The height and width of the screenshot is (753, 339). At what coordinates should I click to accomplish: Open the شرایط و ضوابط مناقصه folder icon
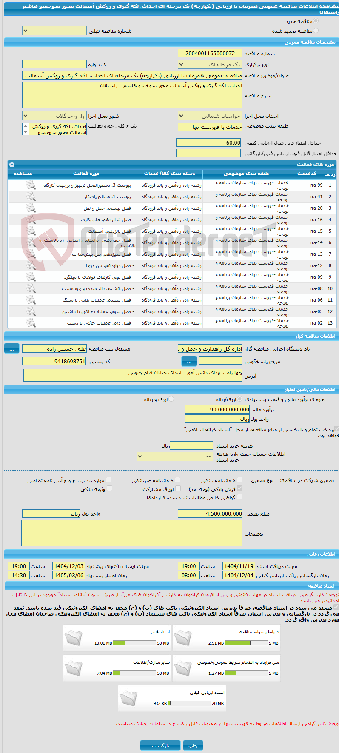pyautogui.click(x=183, y=638)
